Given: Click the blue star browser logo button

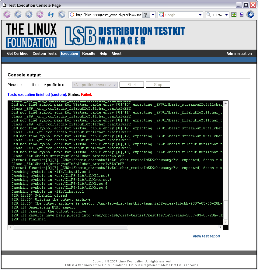Looking at the screenshot, I should (x=251, y=15).
